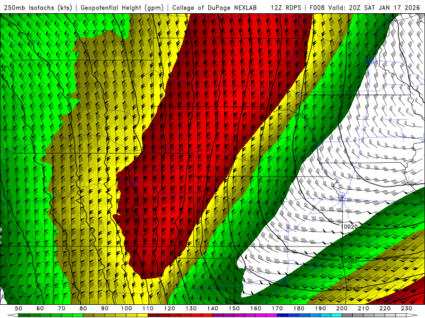Click the 110 value on the color scale
This screenshot has height=318, width=425.
click(x=148, y=308)
